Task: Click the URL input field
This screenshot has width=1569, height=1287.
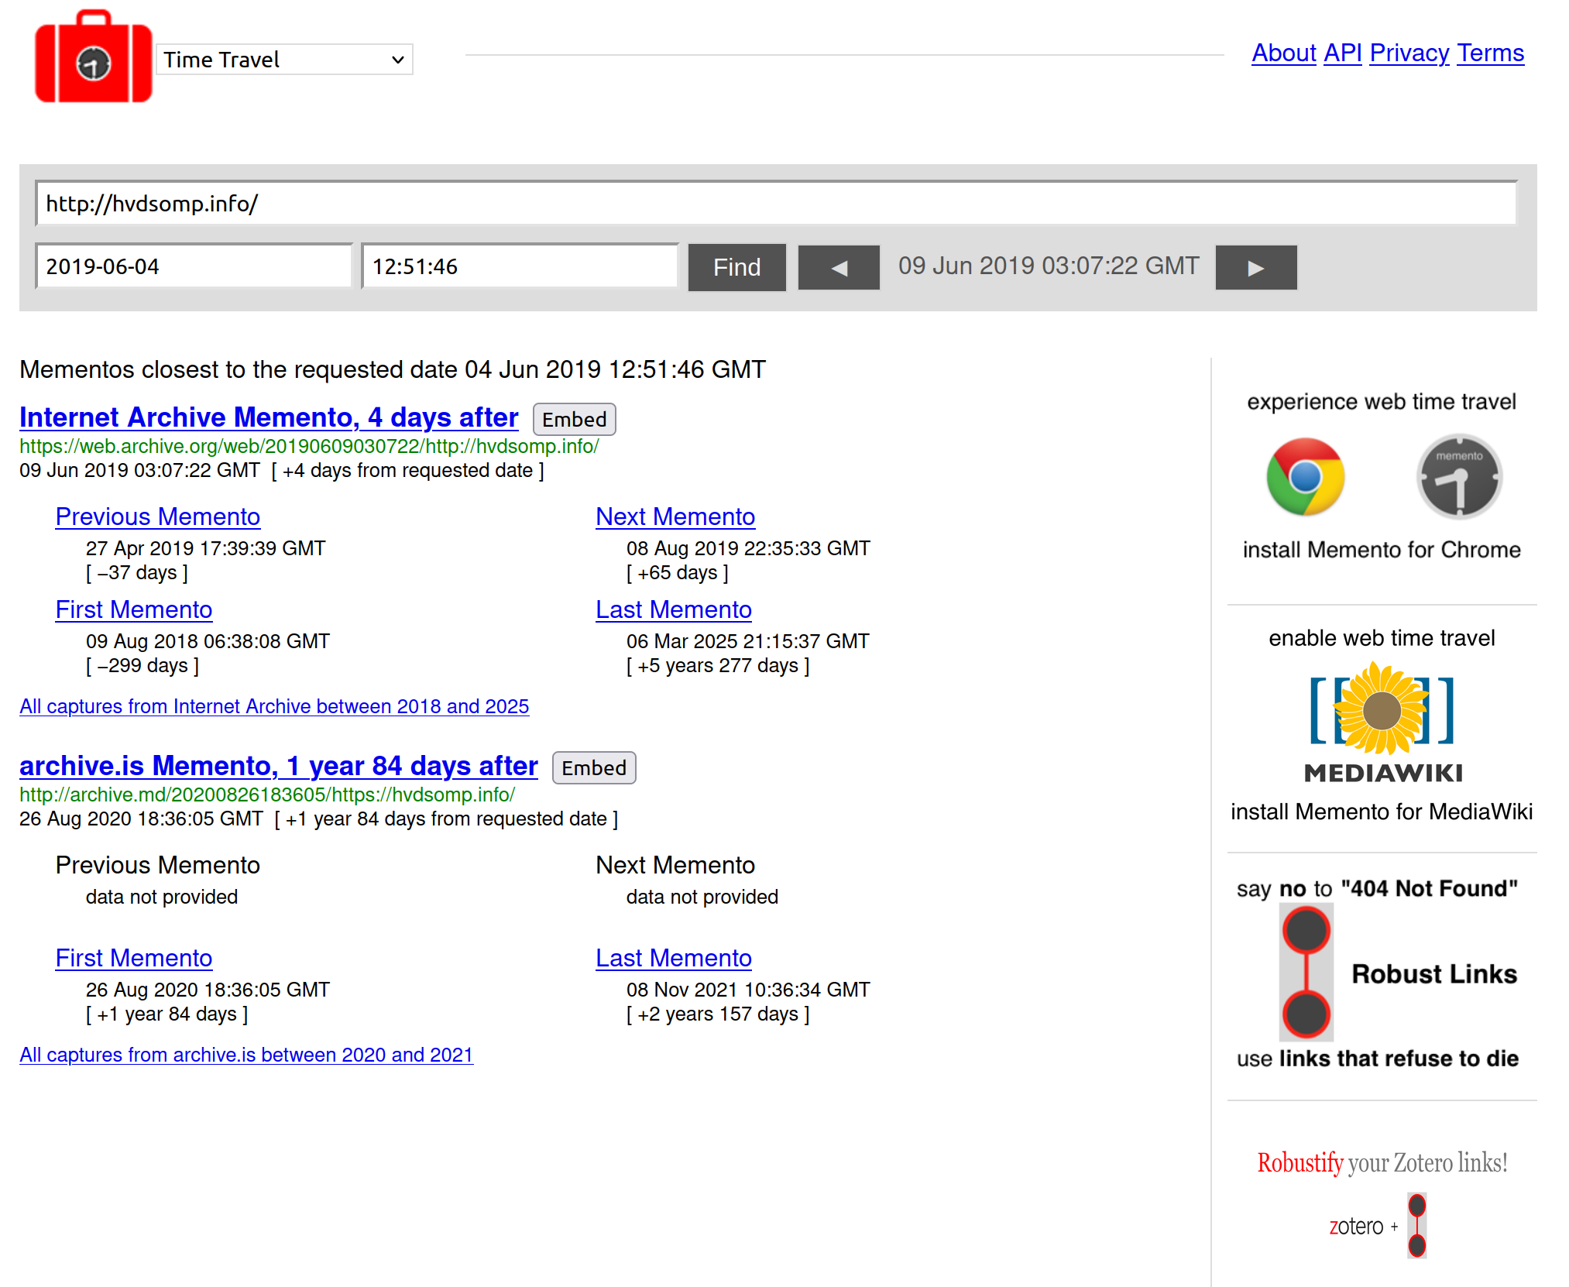Action: [775, 204]
